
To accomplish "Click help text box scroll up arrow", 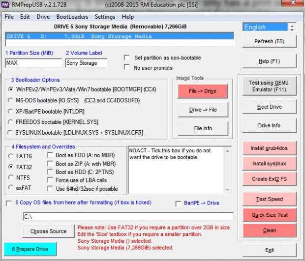I will point(227,151).
